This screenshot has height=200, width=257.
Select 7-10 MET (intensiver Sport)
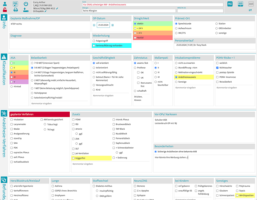(32, 63)
